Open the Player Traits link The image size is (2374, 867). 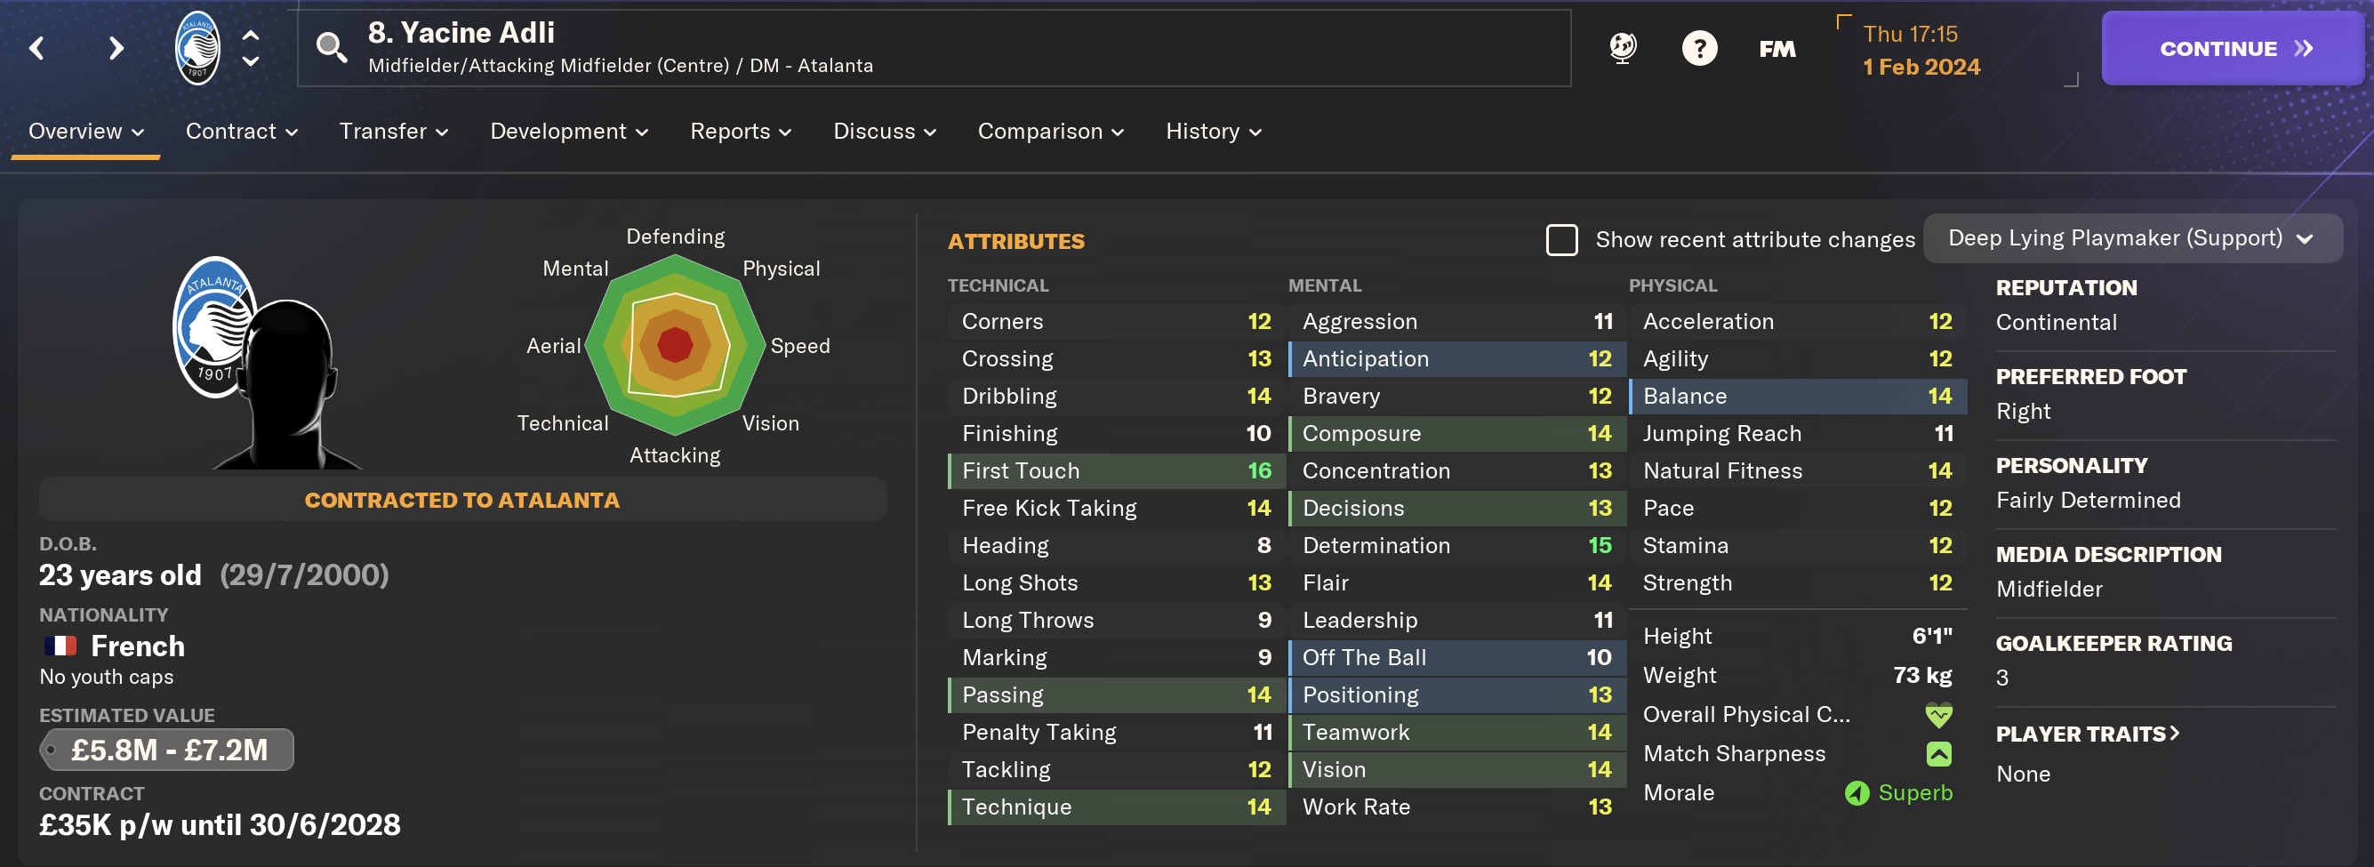[2088, 735]
